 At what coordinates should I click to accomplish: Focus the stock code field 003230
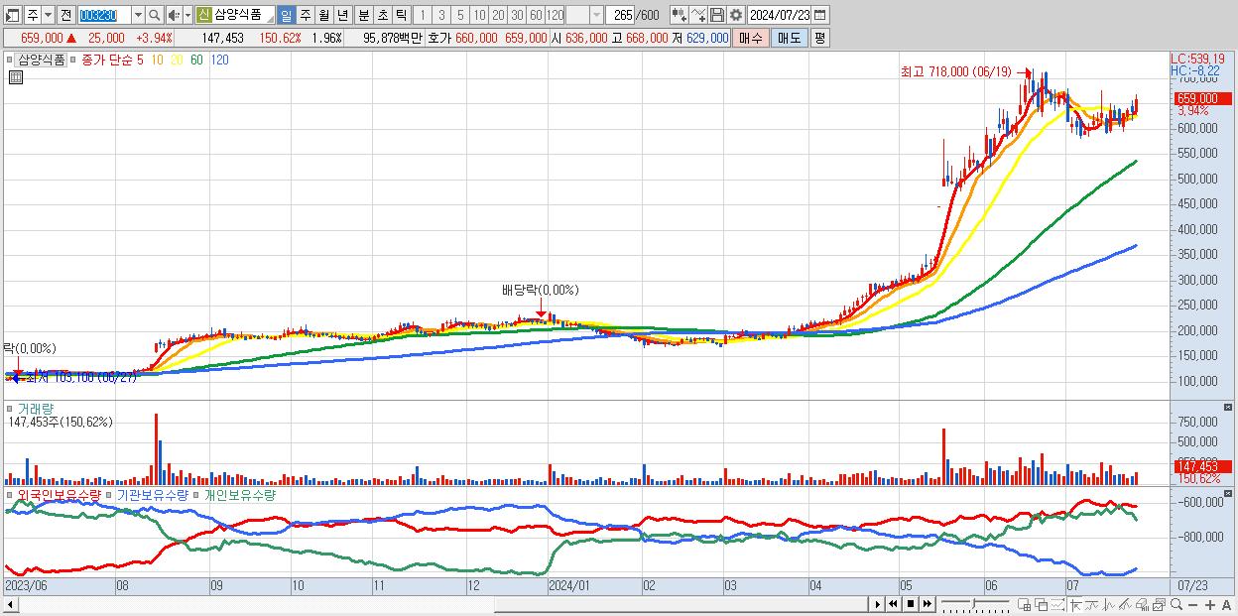103,15
